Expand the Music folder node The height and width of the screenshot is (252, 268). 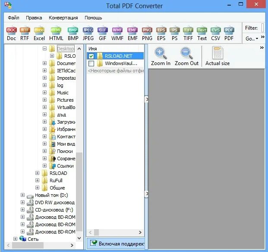[x=44, y=93]
